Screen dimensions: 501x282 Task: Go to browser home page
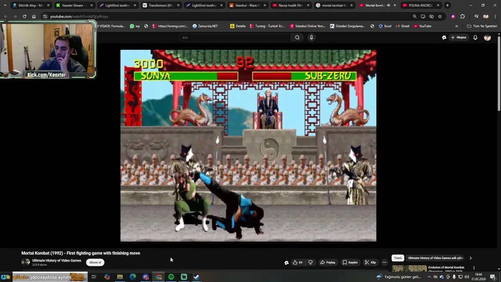point(34,16)
